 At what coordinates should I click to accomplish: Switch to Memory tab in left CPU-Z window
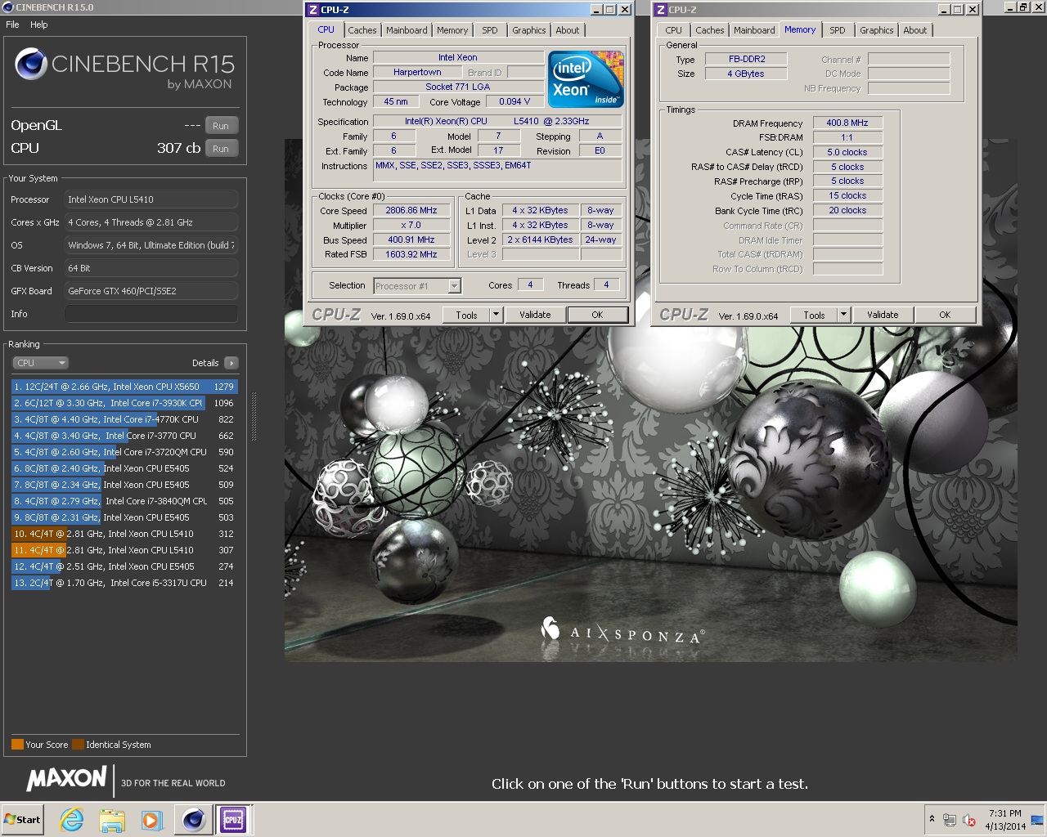452,30
